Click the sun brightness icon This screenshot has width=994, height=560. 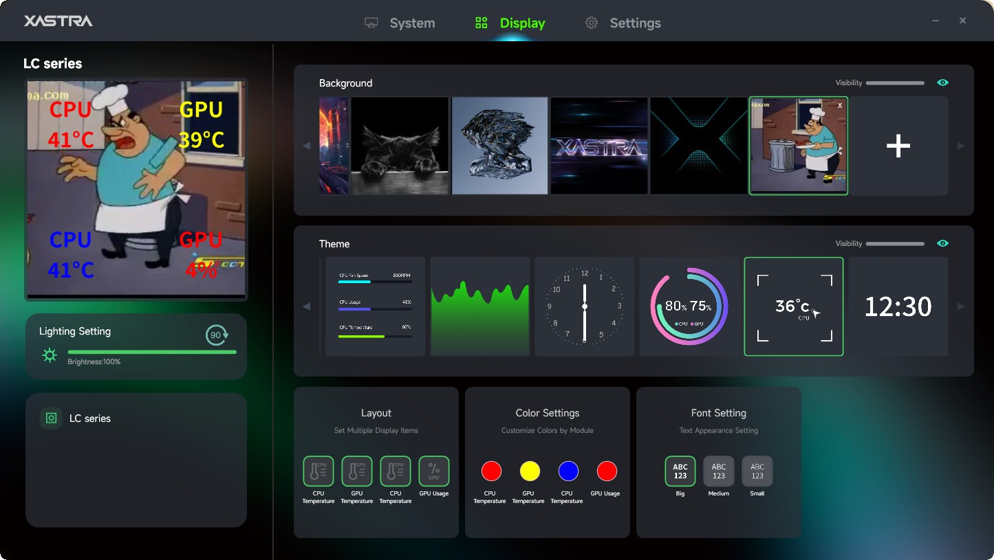(50, 355)
